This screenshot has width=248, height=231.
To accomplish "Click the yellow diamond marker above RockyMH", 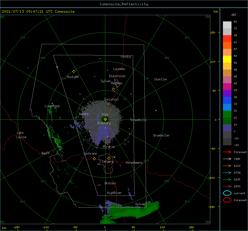I will click(x=74, y=72).
